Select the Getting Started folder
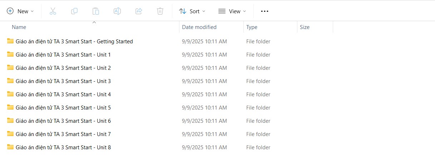 coord(74,42)
